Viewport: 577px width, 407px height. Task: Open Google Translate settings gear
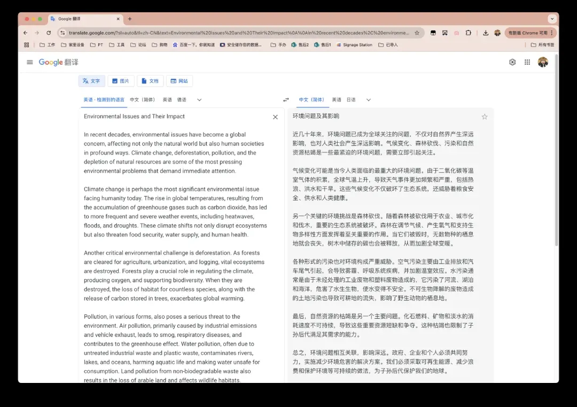512,62
